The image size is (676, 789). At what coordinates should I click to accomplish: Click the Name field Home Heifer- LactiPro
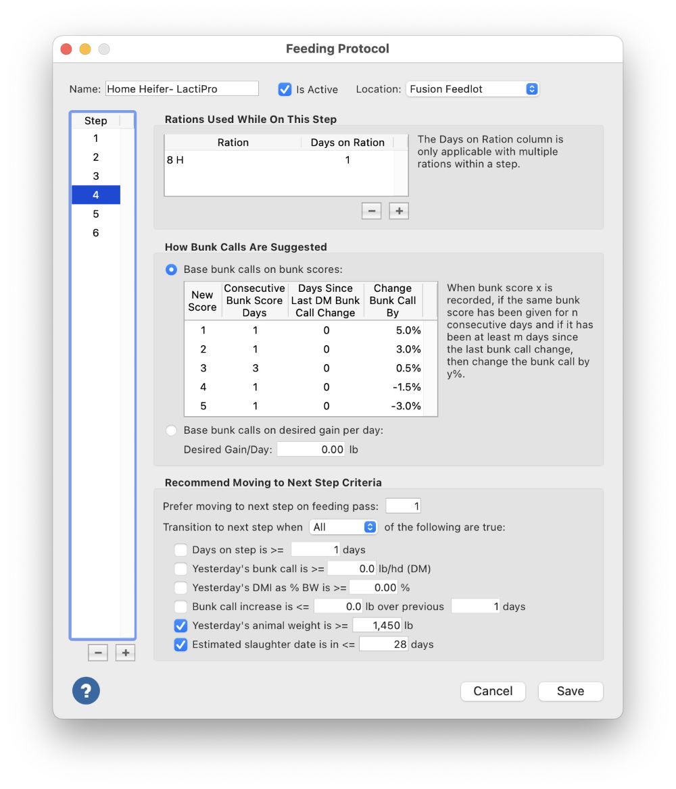(182, 89)
